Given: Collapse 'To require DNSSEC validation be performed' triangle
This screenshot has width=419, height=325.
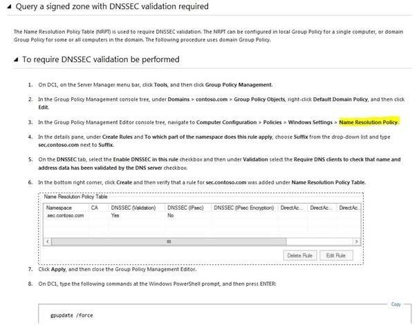Looking at the screenshot, I should 16,59.
